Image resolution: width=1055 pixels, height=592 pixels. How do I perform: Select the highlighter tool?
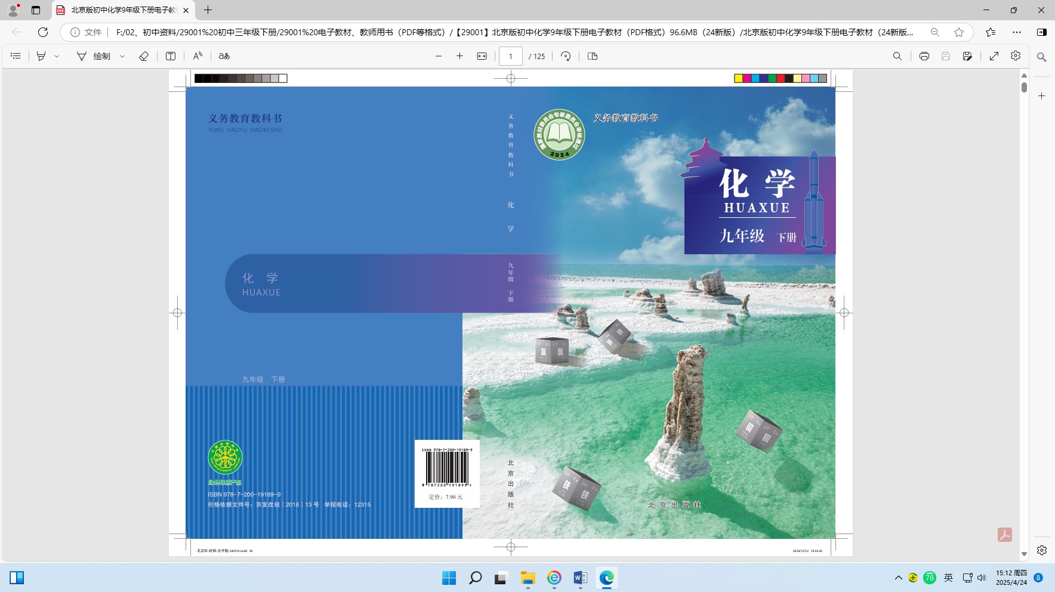(41, 56)
